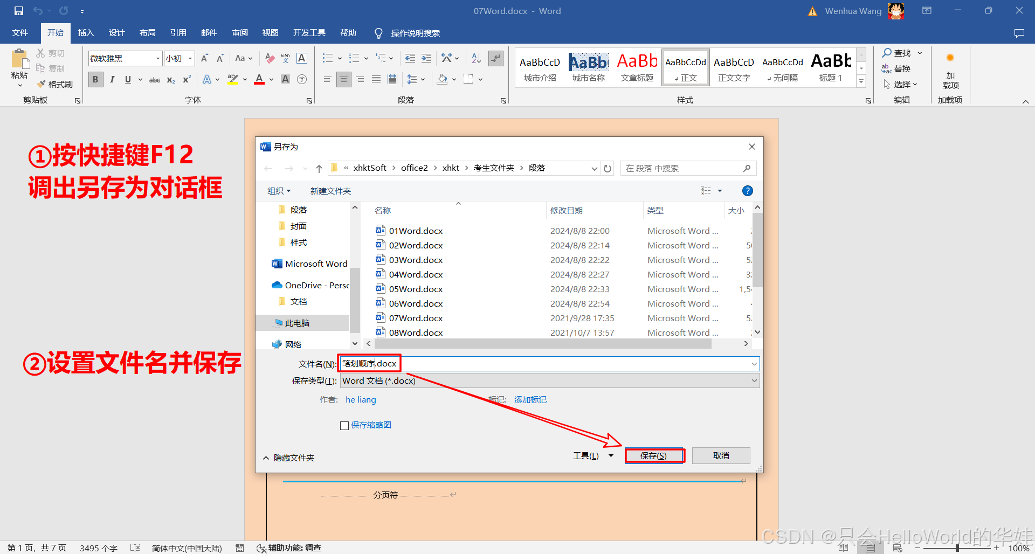Toggle Italic formatting button
The height and width of the screenshot is (554, 1035).
click(112, 79)
